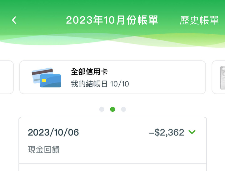Tap blank area between 2023/10/06 and amount
Image resolution: width=225 pixels, height=171 pixels.
point(113,132)
